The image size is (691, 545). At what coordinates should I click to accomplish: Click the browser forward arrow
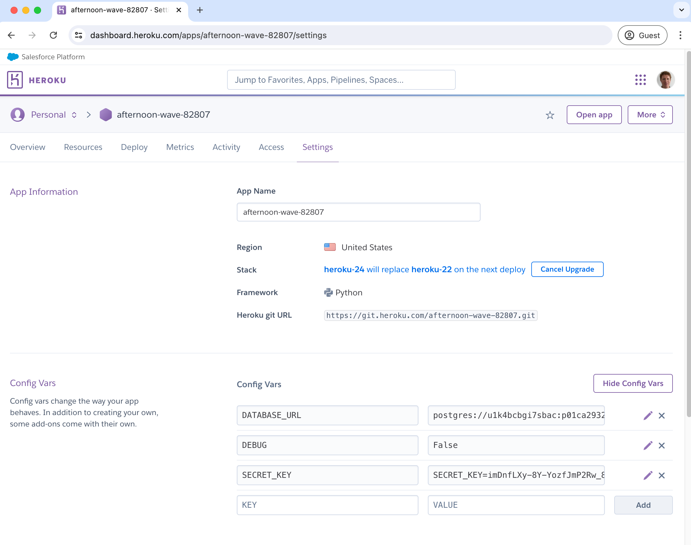(x=32, y=35)
